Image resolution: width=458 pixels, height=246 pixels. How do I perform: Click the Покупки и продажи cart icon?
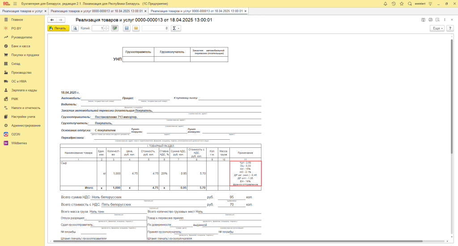6,55
